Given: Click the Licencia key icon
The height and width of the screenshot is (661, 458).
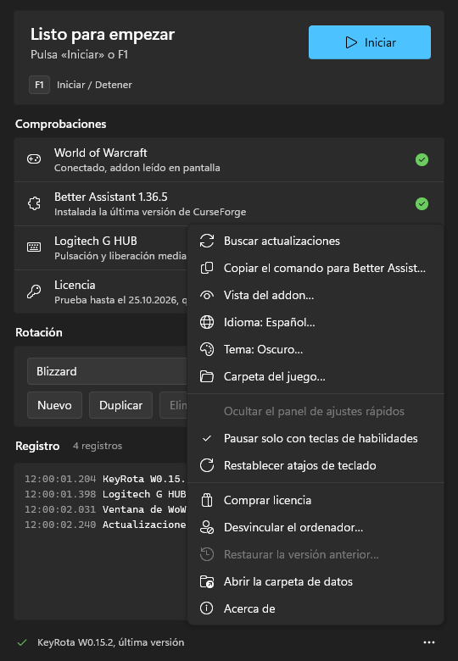Looking at the screenshot, I should 34,292.
